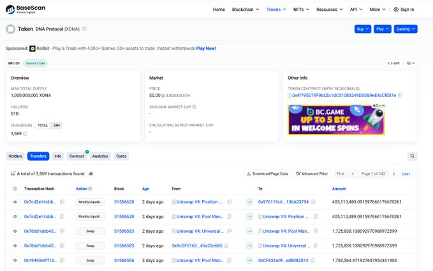Open the Info tab
This screenshot has width=433, height=271.
coord(58,156)
